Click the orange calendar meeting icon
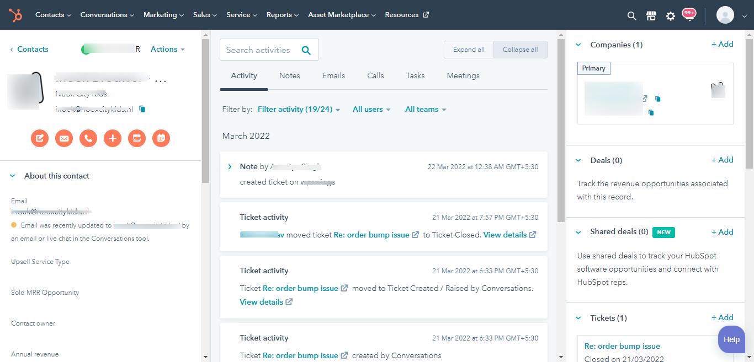 (x=161, y=138)
